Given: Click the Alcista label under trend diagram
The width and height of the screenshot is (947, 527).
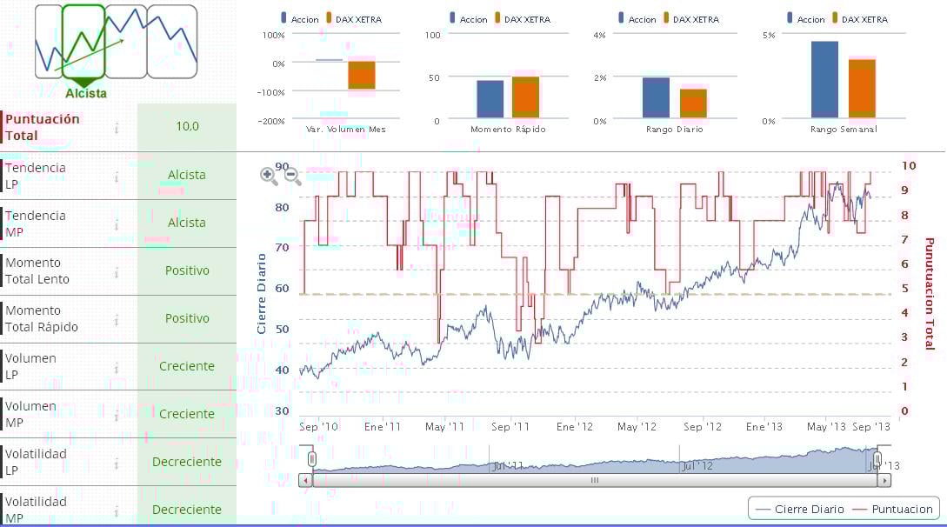Looking at the screenshot, I should click(x=86, y=94).
